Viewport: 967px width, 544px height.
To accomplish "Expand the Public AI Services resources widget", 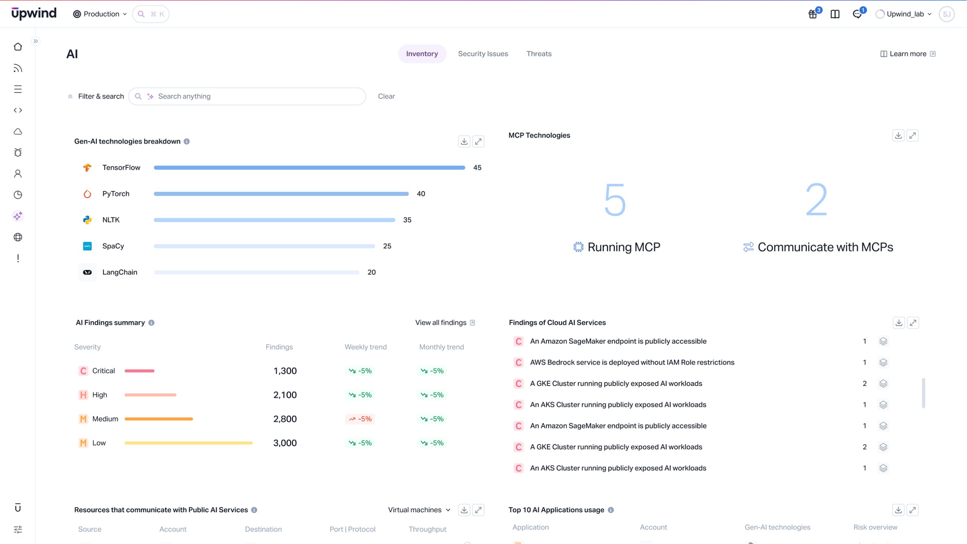I will point(479,510).
